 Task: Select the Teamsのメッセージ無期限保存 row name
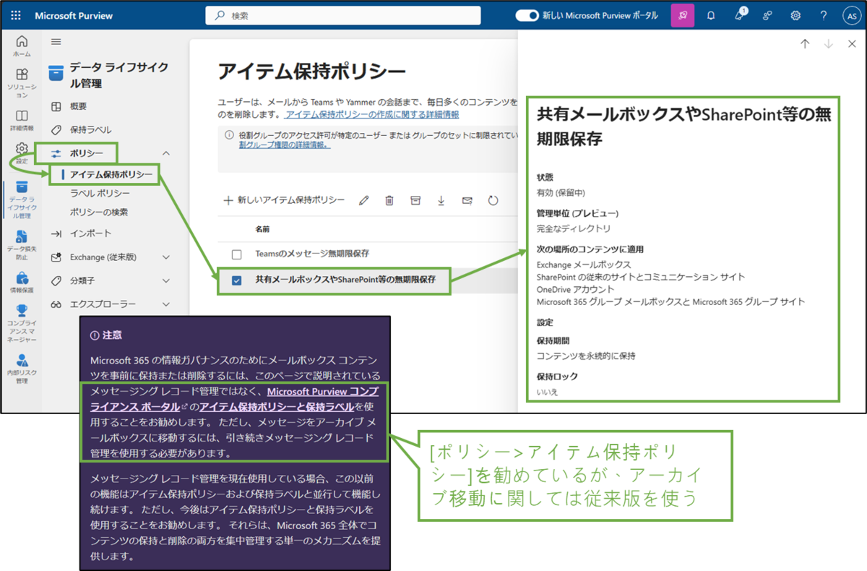[312, 254]
